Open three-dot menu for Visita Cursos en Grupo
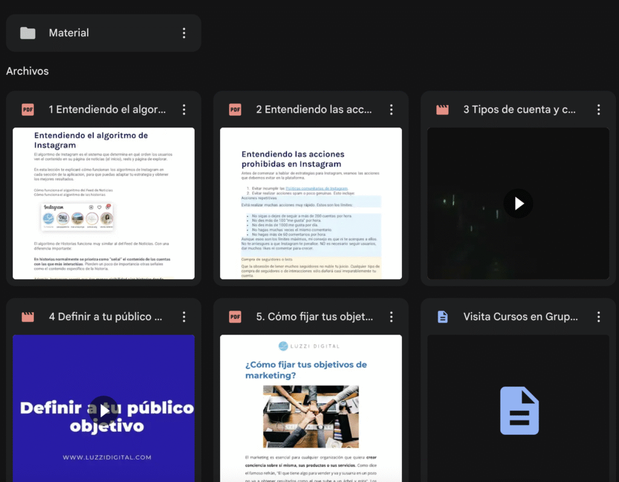 pyautogui.click(x=598, y=317)
